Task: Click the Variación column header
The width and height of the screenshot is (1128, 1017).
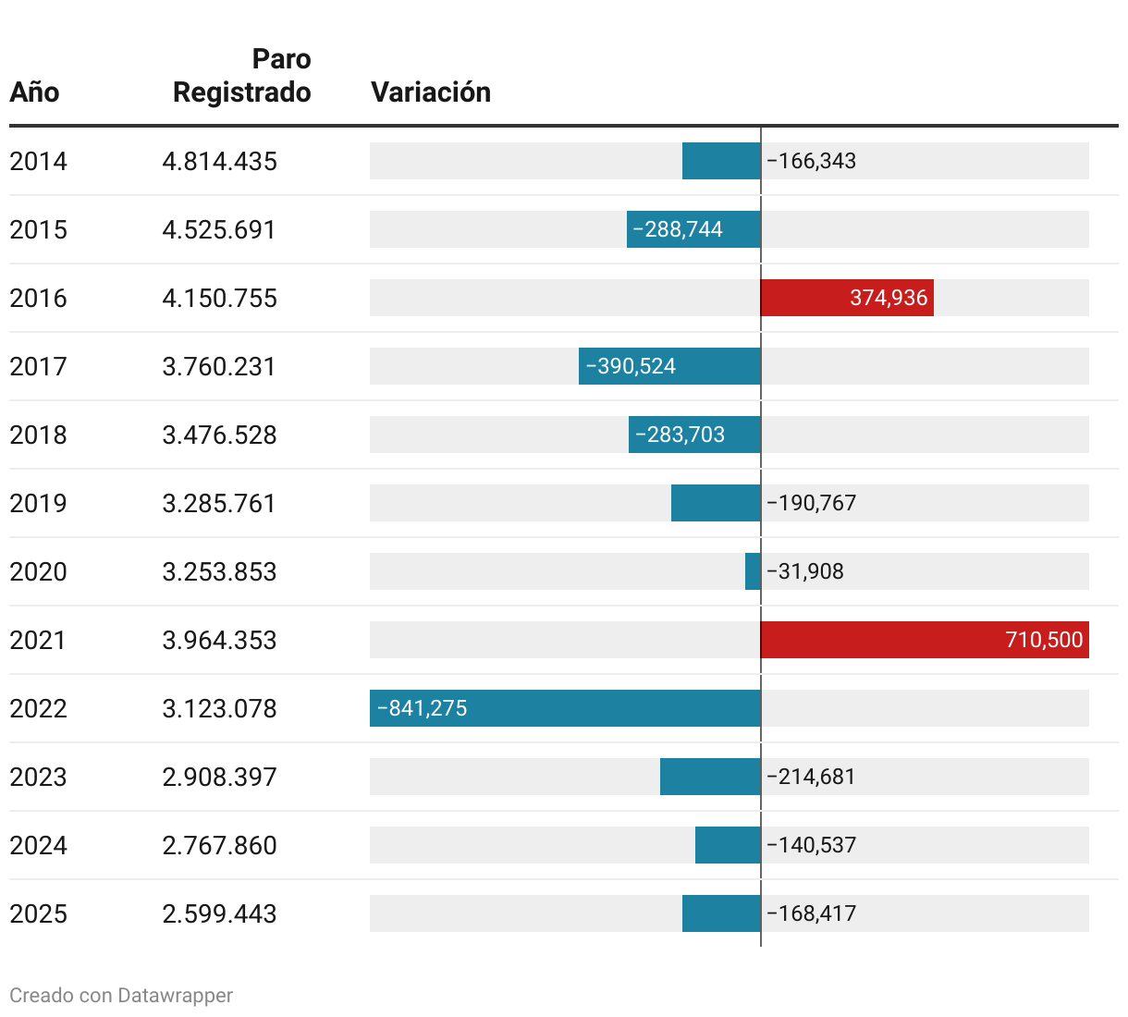Action: point(430,92)
